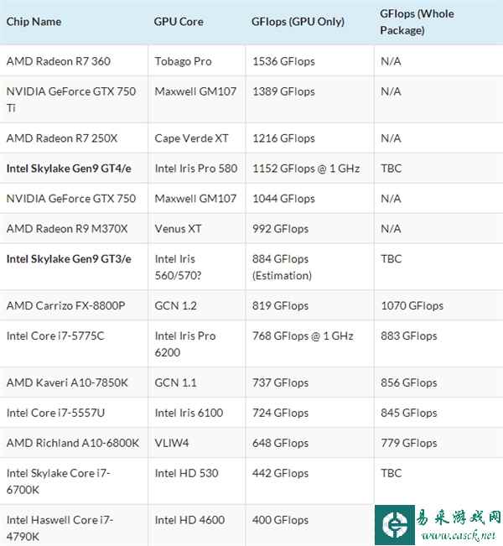Click the 1152 GFlops @ 1 GHz value

pos(306,169)
